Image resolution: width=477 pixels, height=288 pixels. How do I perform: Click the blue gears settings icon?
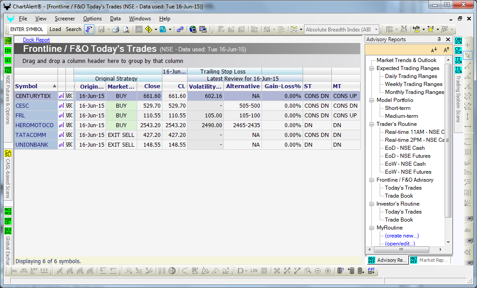(180, 29)
